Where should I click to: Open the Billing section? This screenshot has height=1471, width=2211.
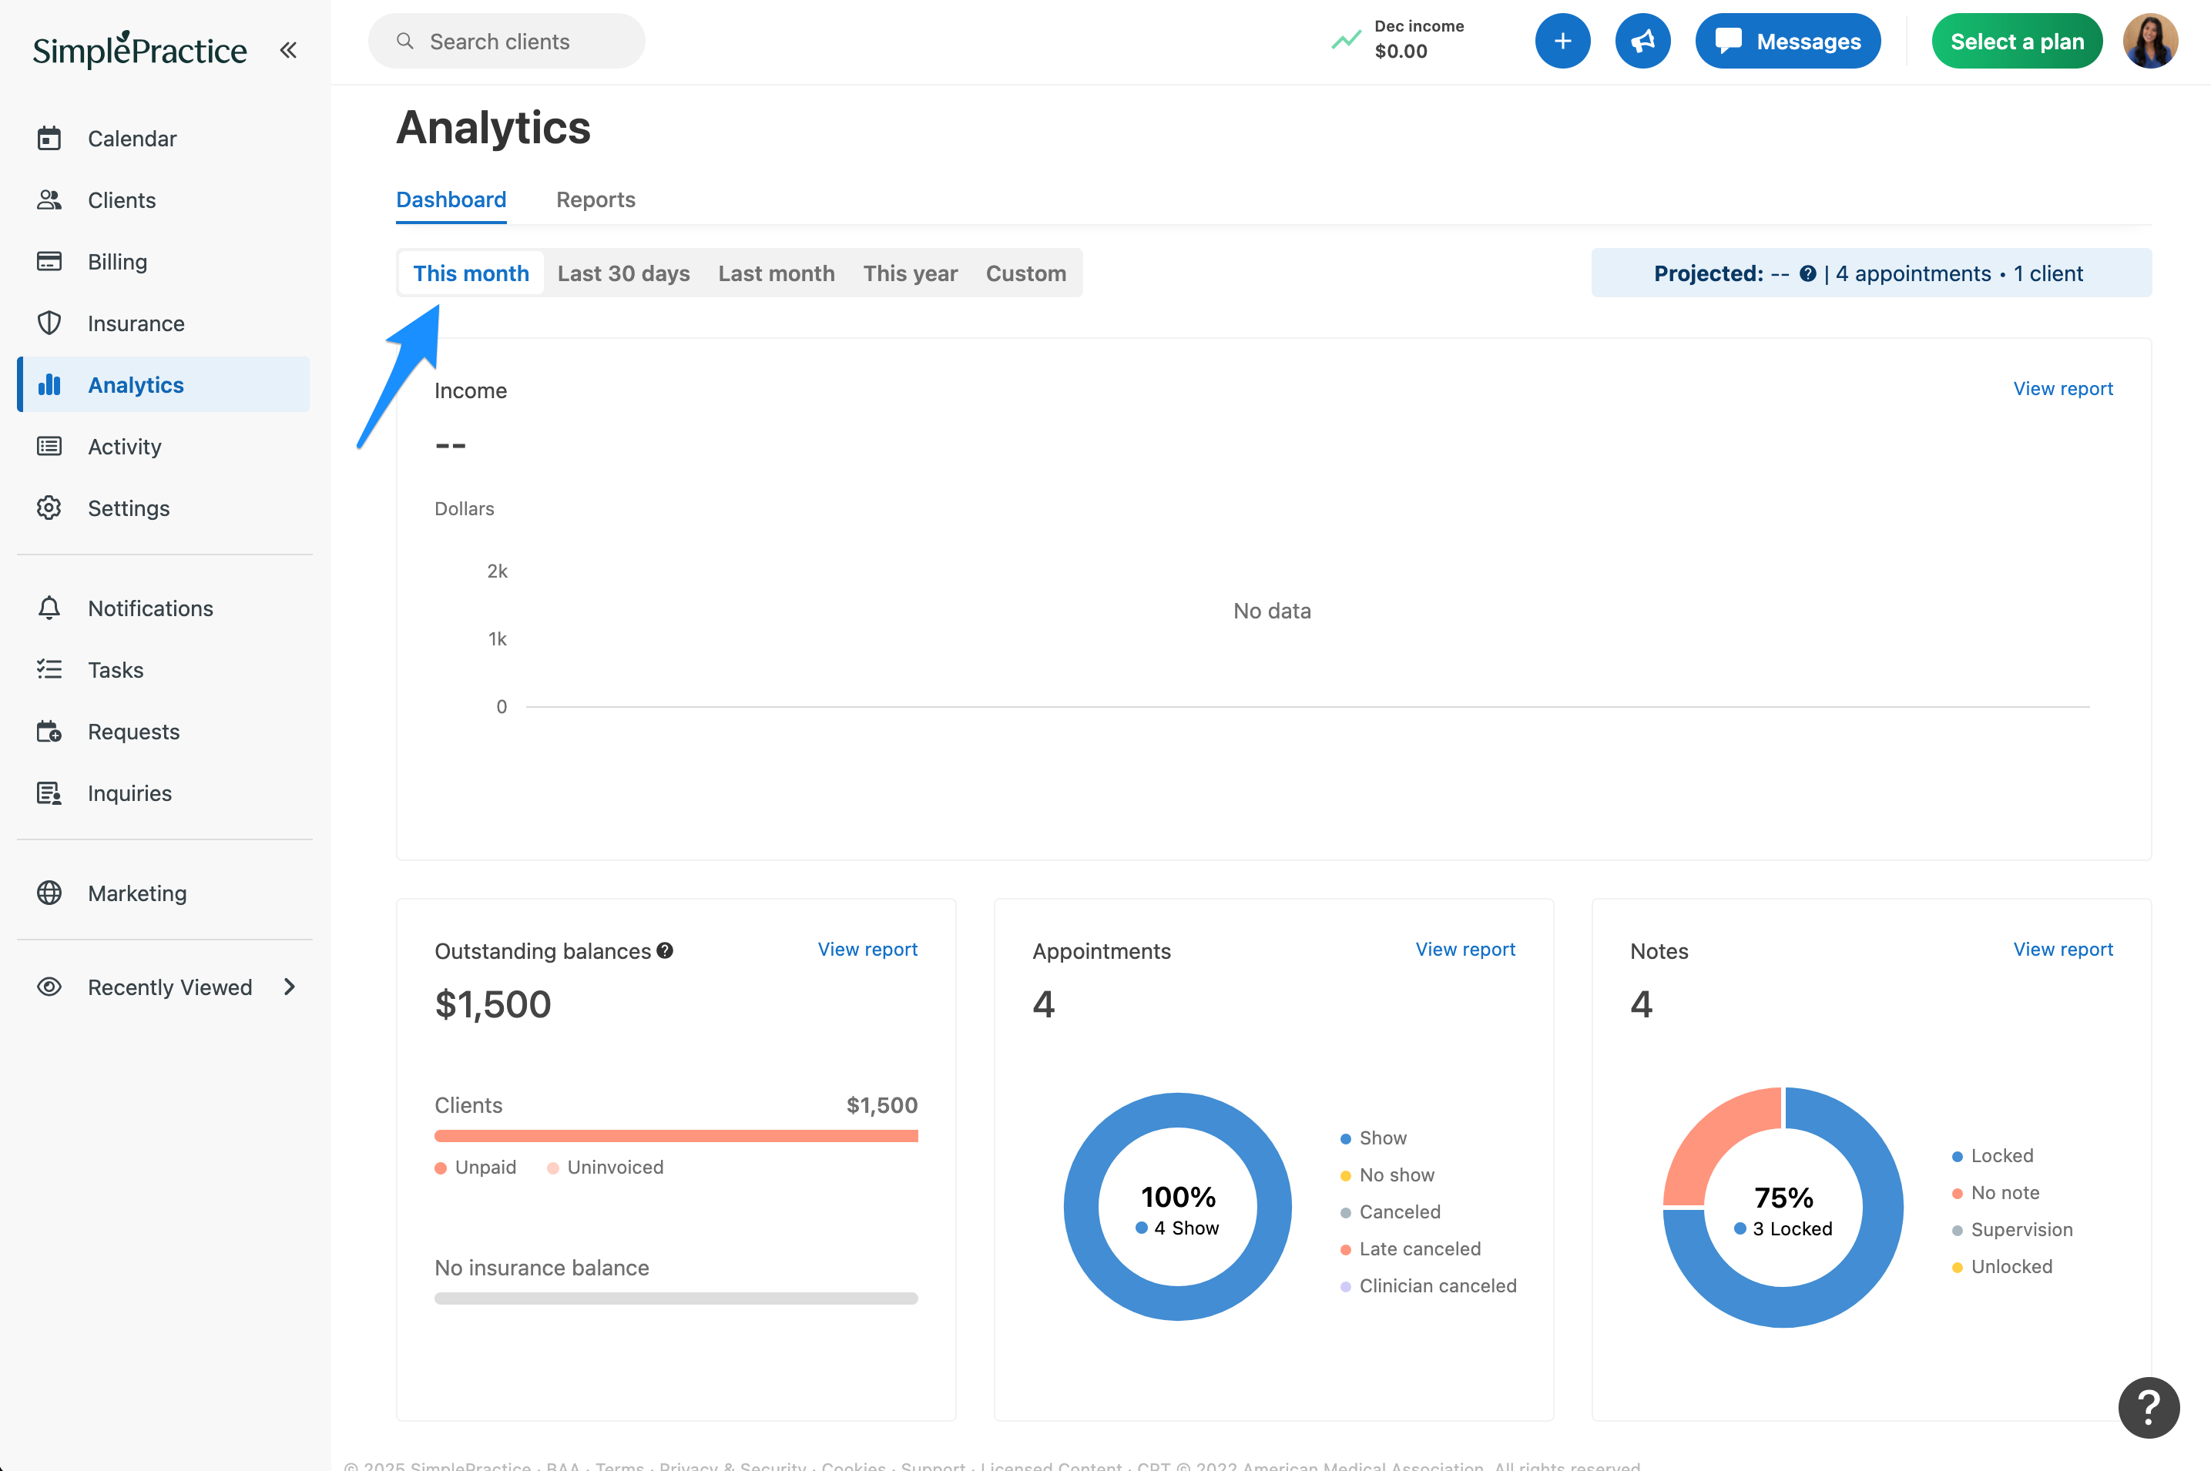116,262
